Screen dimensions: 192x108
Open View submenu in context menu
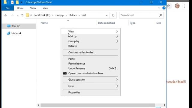(91, 31)
